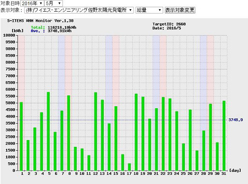Screen dimensions: 248x184
Task: Click the Ave. 3748.91kWh text
Action: coord(51,31)
